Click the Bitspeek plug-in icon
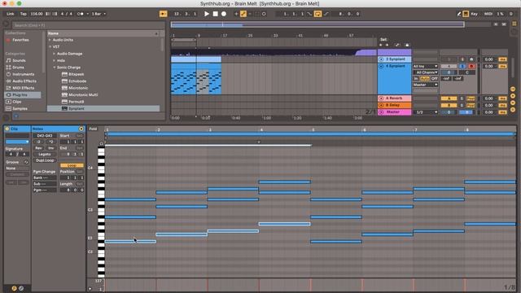521x293 pixels. [64, 74]
